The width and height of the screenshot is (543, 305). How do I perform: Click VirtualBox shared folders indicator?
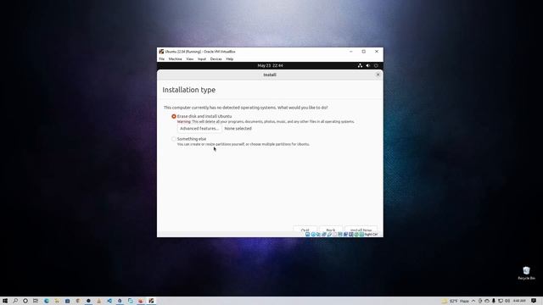pos(334,235)
